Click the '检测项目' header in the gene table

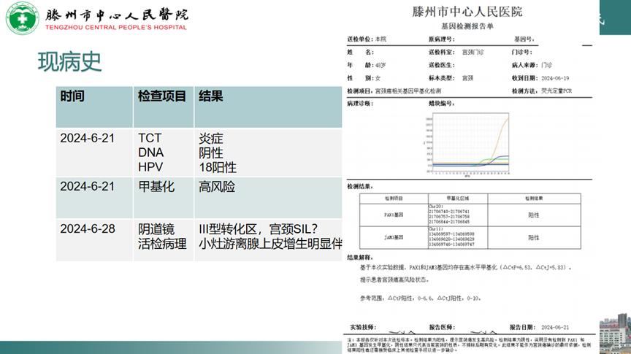(x=394, y=199)
